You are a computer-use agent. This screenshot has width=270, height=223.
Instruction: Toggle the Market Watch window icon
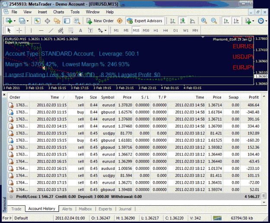(37, 21)
